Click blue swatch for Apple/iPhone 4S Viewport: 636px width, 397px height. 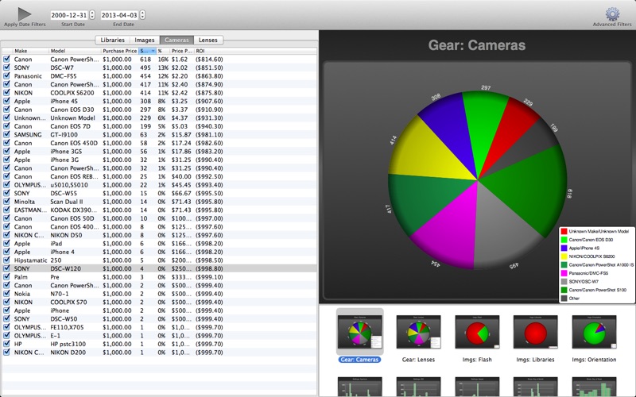[564, 248]
